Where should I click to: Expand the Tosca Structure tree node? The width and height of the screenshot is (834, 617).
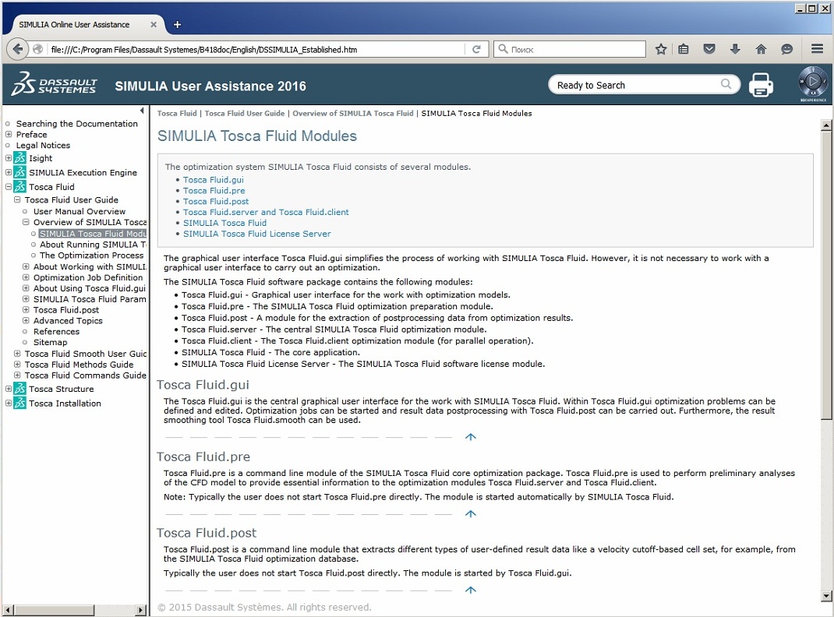coord(9,389)
